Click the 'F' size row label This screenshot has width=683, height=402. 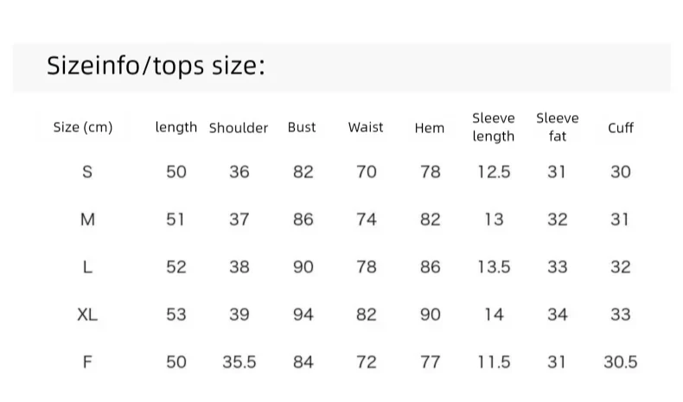pos(87,362)
